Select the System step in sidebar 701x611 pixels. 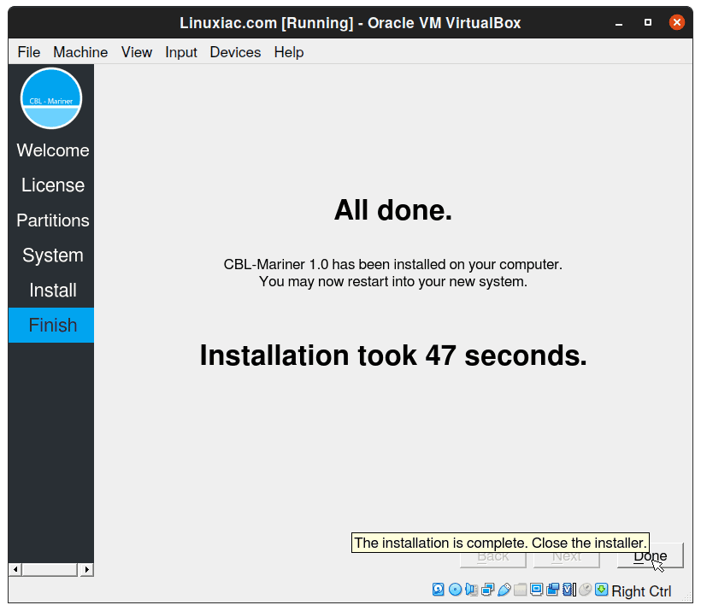tap(53, 256)
